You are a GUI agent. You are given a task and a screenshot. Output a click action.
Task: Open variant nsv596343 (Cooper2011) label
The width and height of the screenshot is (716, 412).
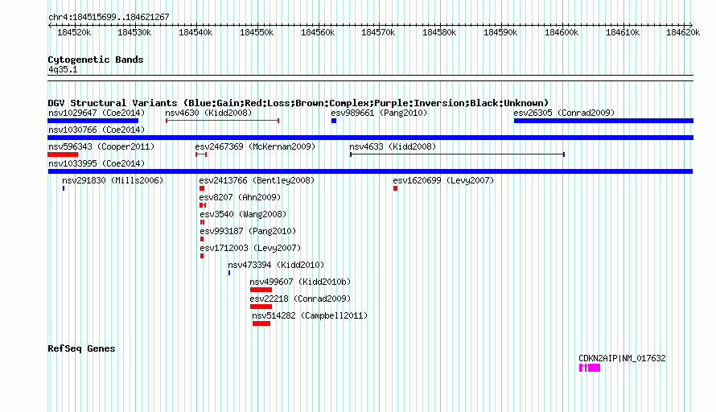(101, 146)
